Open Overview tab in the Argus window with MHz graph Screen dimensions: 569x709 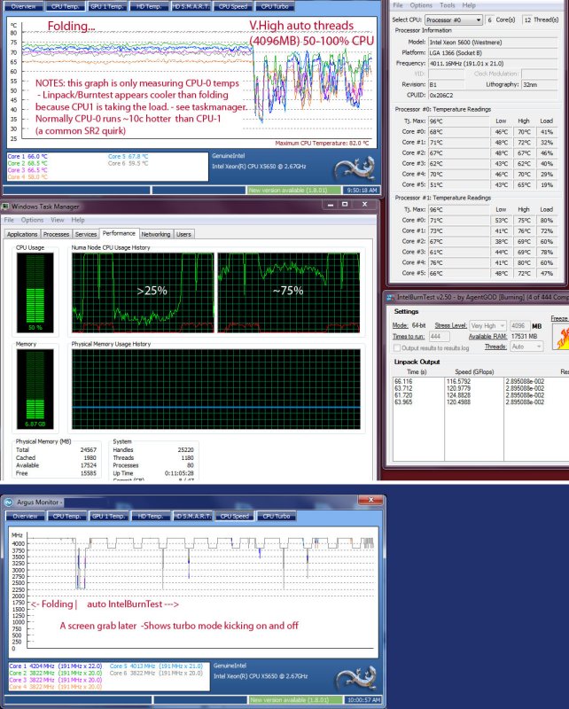coord(26,516)
